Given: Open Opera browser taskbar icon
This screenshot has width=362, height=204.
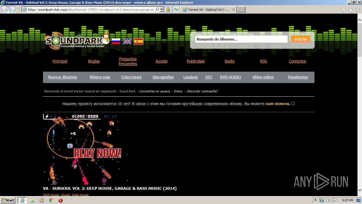Looking at the screenshot, I should point(61,200).
